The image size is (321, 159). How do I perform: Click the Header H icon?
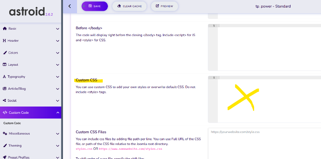[4, 41]
